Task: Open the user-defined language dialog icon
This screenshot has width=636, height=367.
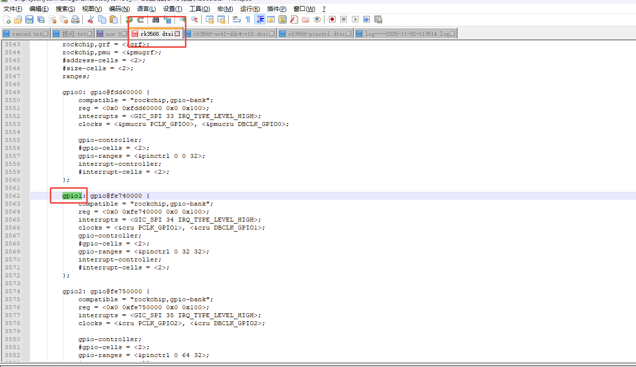Action: pos(271,19)
